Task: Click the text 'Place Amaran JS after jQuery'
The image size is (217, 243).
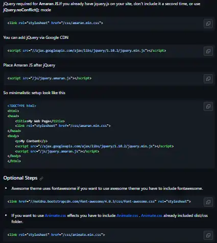Action: click(x=29, y=65)
